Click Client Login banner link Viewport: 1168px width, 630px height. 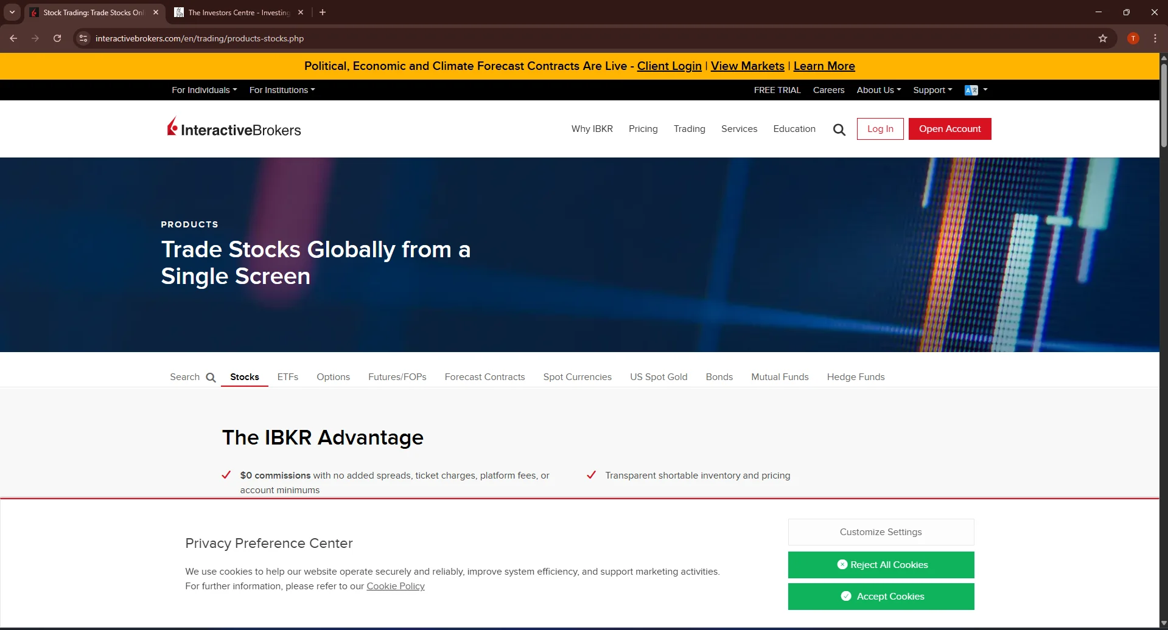670,66
